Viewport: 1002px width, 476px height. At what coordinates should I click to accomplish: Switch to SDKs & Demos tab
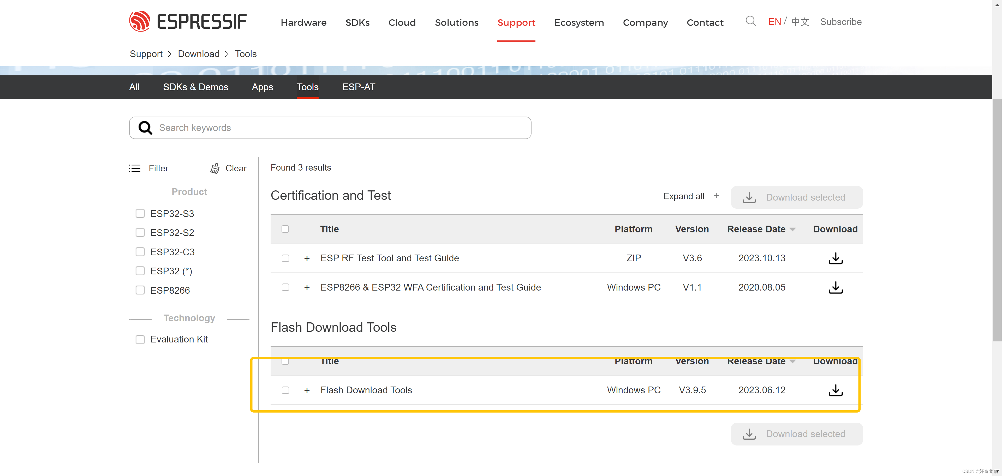pyautogui.click(x=195, y=87)
